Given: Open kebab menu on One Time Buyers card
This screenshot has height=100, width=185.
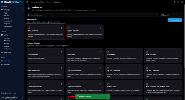Looking at the screenshot, I should pos(62,68).
